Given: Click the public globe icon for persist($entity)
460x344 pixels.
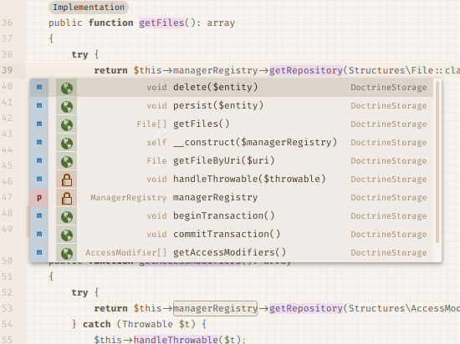Looking at the screenshot, I should tap(67, 106).
